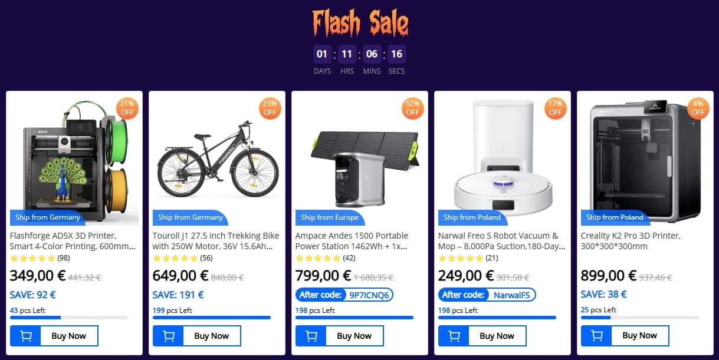The width and height of the screenshot is (719, 360).
Task: Buy the Narwal Freo S Robot Vacuum now
Action: click(x=497, y=336)
